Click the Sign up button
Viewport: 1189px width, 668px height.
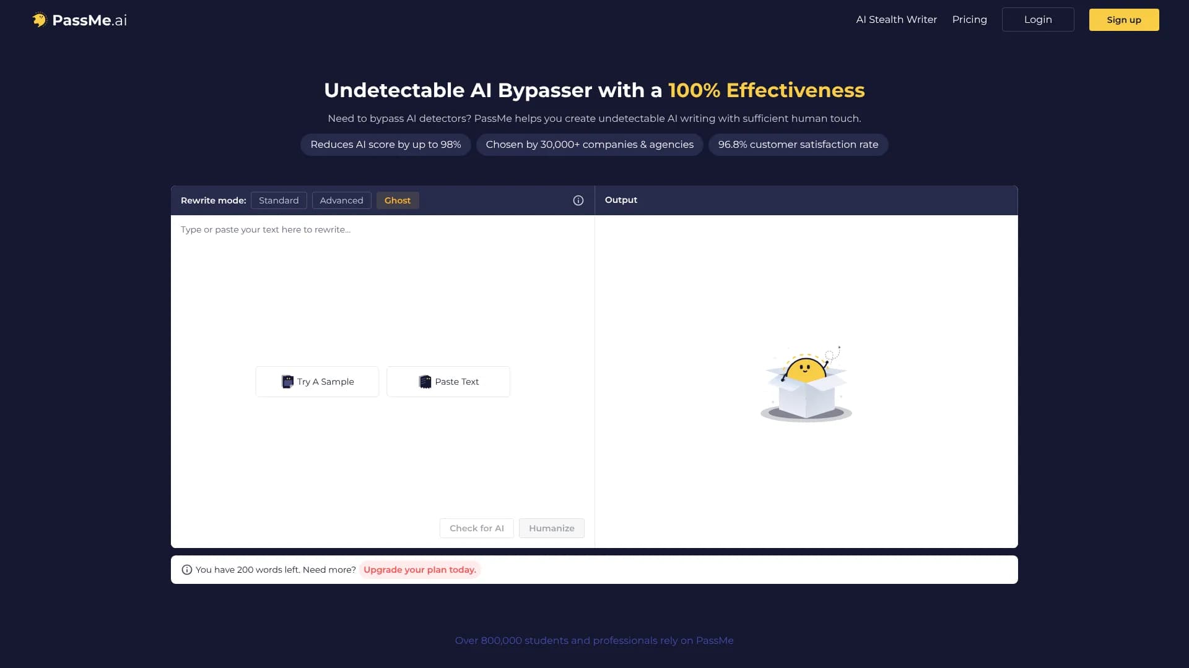1123,19
